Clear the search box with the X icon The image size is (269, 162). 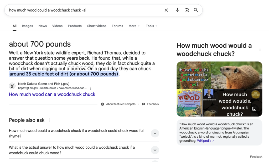click(x=166, y=10)
